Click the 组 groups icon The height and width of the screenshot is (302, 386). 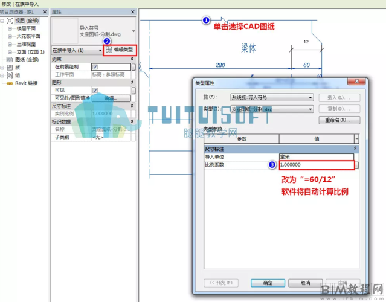[10, 75]
